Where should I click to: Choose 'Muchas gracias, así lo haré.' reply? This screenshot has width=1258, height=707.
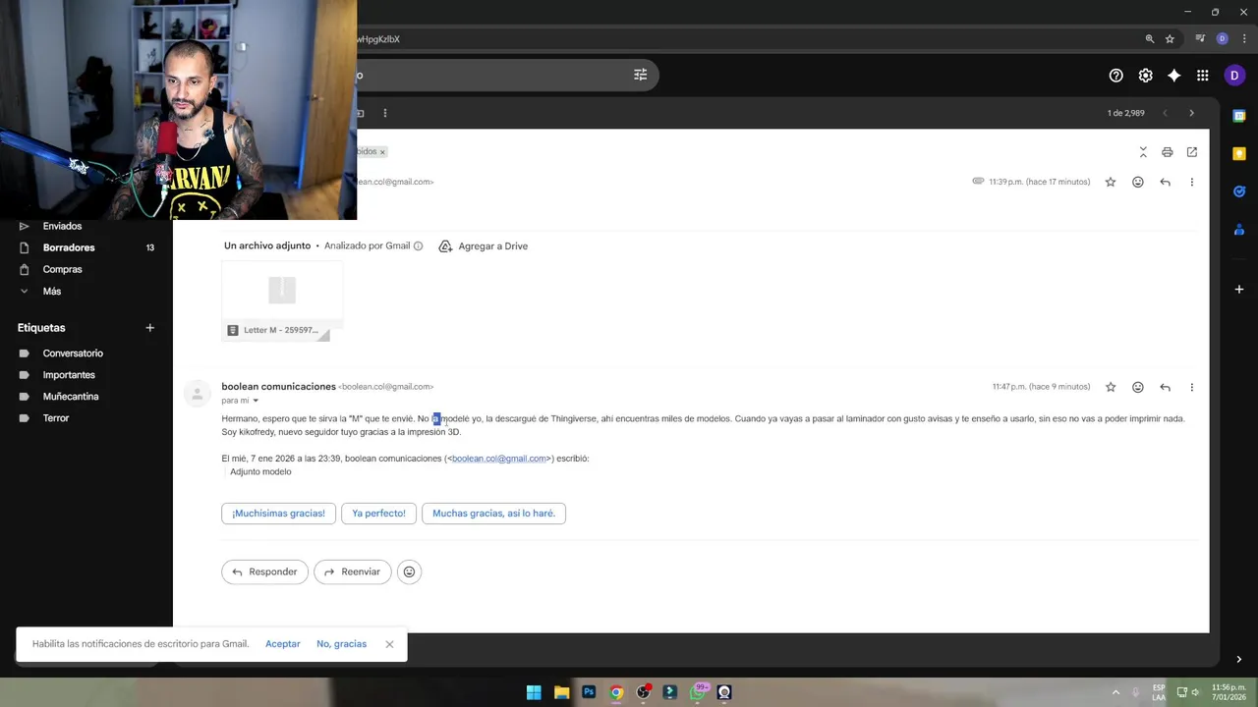[x=493, y=514]
